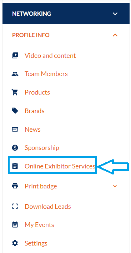Click the Products shopping cart icon
This screenshot has width=131, height=253.
(15, 92)
